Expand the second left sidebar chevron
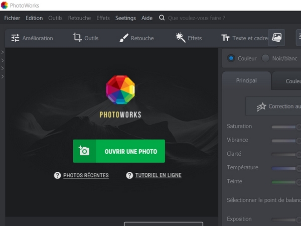The image size is (301, 226). point(3,60)
